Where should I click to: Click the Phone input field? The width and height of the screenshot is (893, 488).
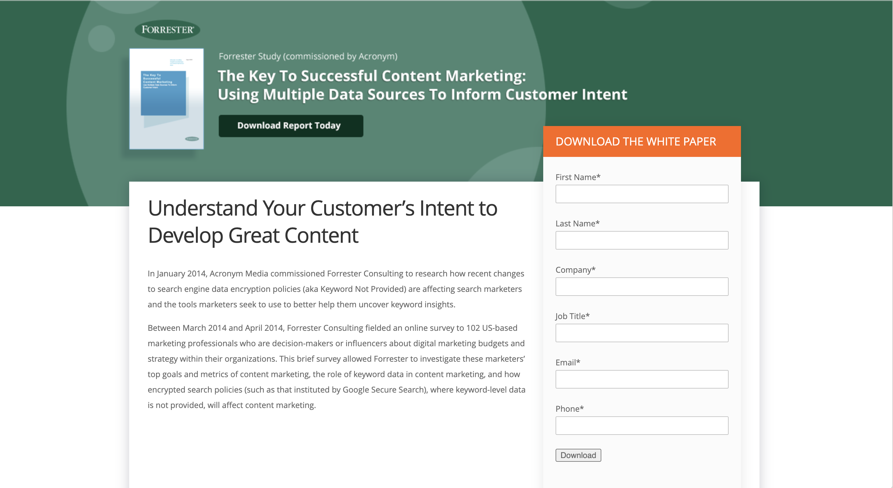[x=641, y=425]
